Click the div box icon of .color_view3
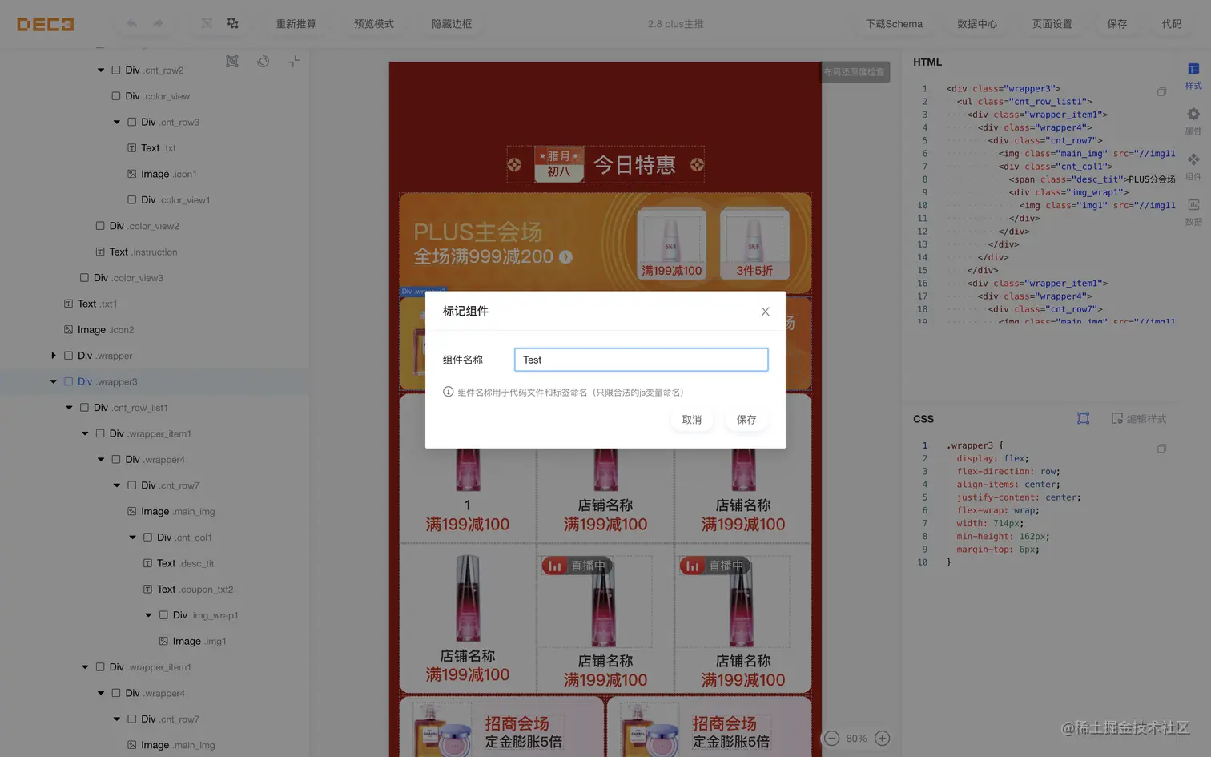The width and height of the screenshot is (1211, 757). (x=84, y=278)
